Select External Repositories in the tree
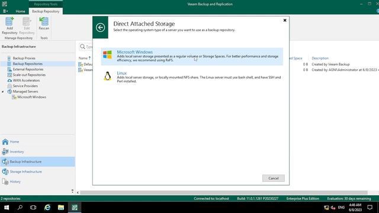 click(x=28, y=69)
